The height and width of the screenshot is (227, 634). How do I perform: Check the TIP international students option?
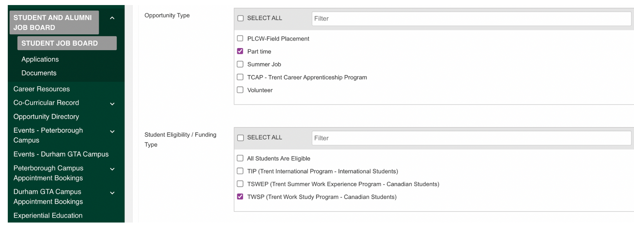point(240,171)
